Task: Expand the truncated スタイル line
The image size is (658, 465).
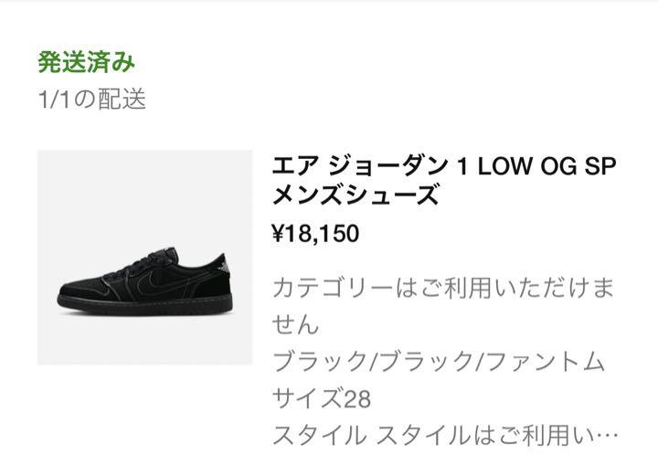Action: (x=445, y=435)
